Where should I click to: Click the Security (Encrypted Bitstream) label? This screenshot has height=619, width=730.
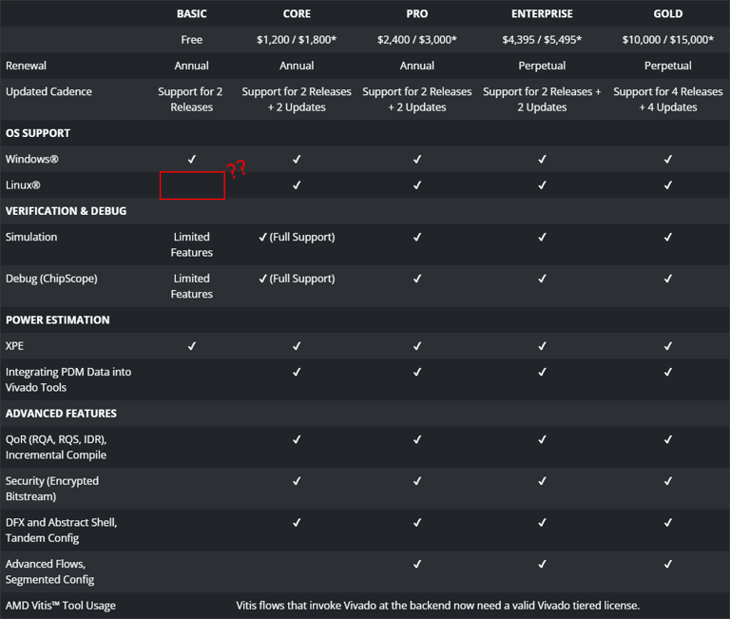tap(52, 489)
